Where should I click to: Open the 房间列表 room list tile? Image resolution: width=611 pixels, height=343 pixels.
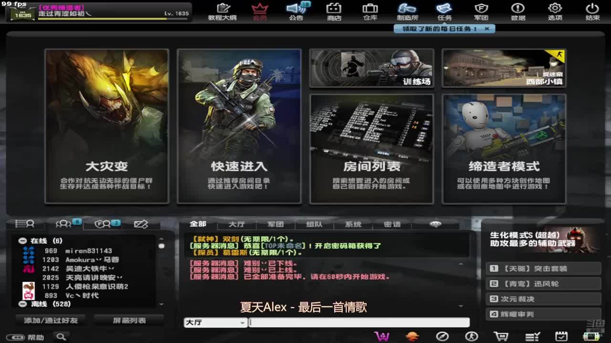[371, 149]
